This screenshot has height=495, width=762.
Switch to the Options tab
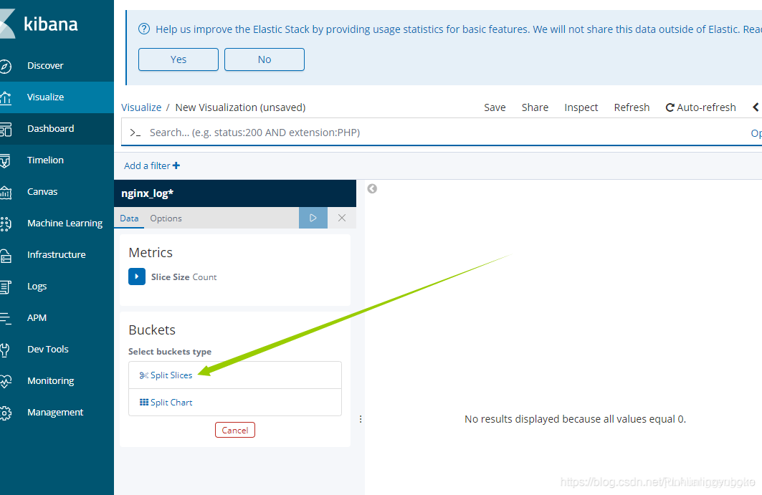[x=166, y=218]
